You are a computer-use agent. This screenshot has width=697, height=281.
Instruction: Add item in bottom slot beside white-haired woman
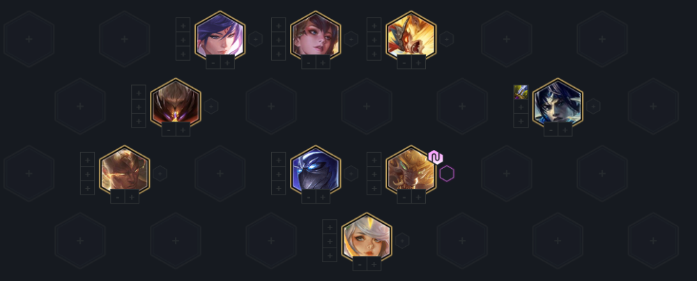(x=330, y=255)
